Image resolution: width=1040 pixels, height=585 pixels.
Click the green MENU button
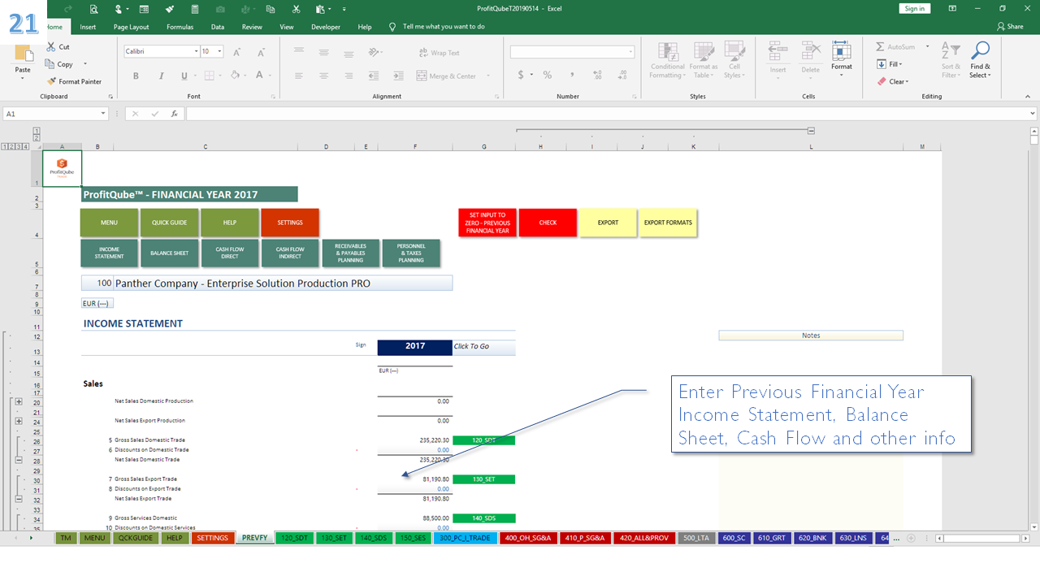109,223
